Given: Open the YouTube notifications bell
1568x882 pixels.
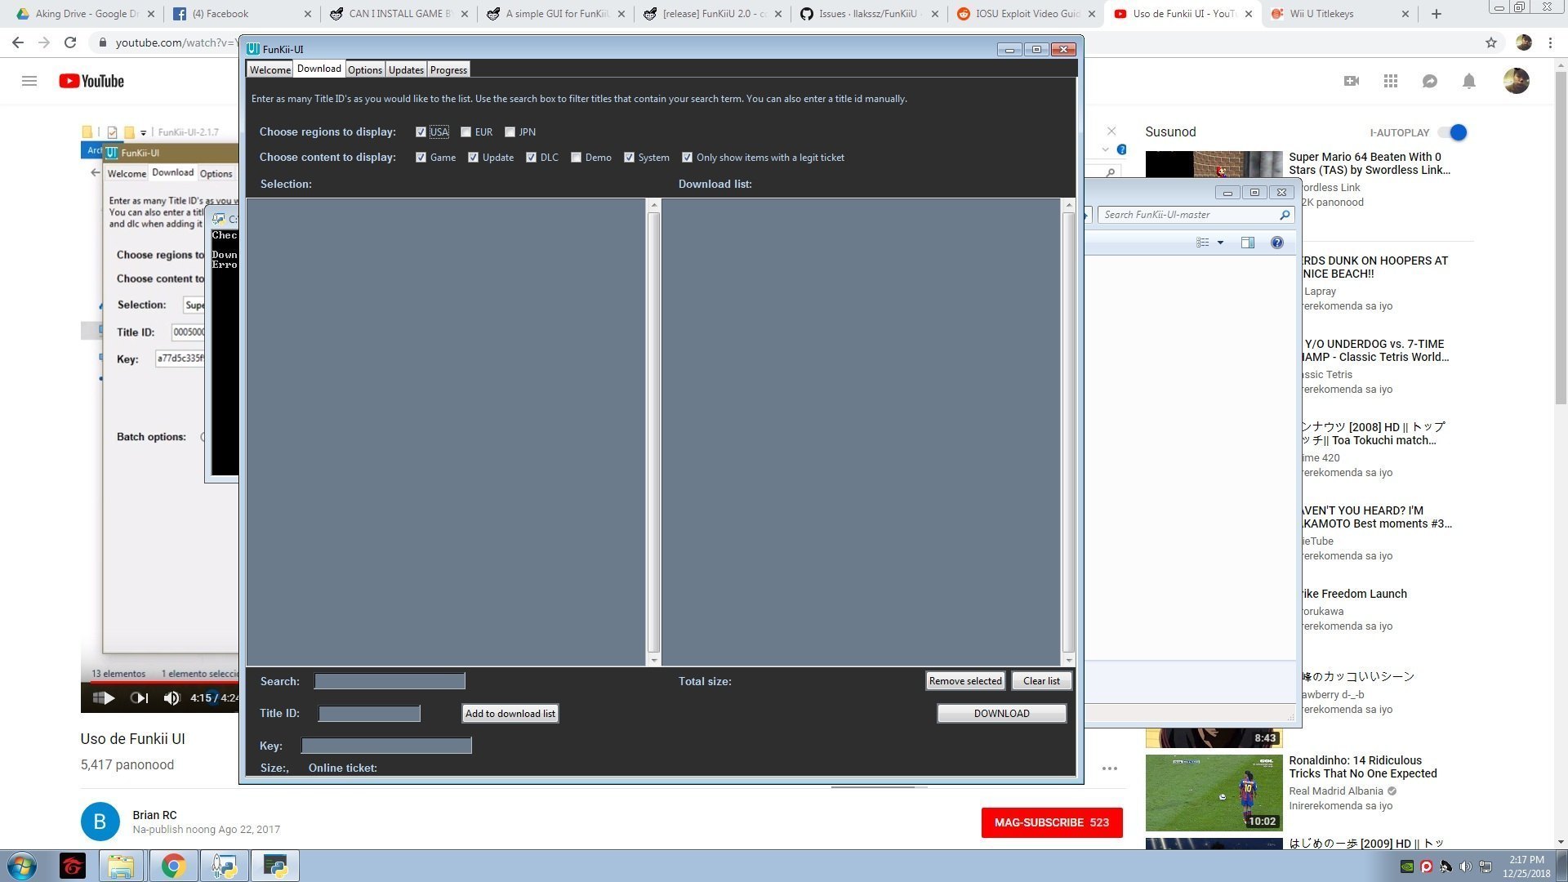Looking at the screenshot, I should pyautogui.click(x=1469, y=81).
